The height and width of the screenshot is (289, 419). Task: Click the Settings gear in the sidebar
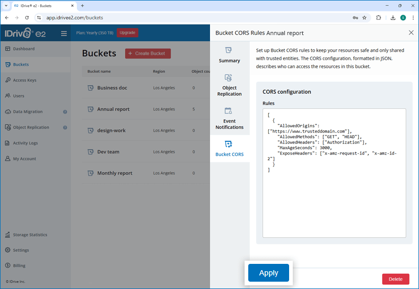8,250
